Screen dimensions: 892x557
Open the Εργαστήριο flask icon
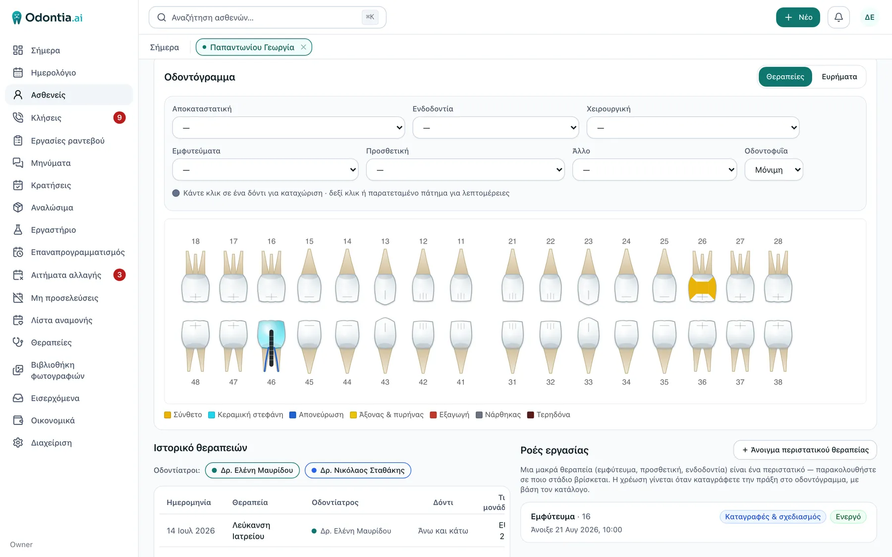point(18,230)
